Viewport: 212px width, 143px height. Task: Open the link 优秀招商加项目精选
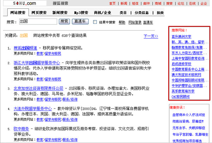pos(187,141)
